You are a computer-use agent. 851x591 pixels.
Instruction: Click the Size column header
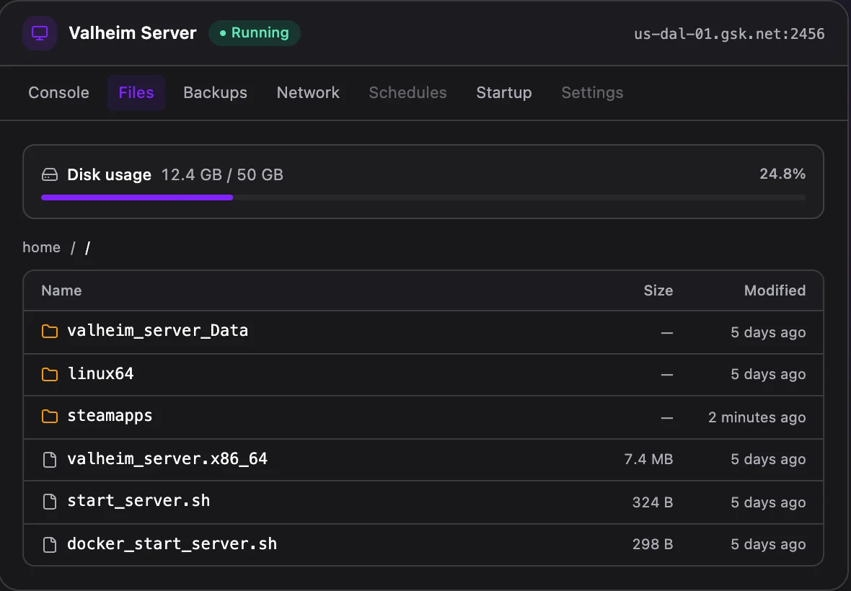tap(658, 290)
